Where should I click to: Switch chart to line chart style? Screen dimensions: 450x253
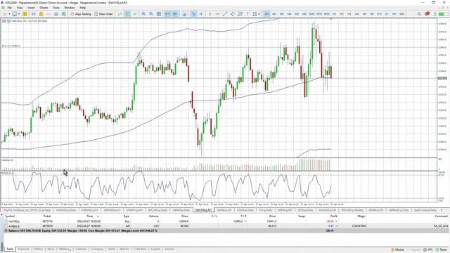coord(134,14)
